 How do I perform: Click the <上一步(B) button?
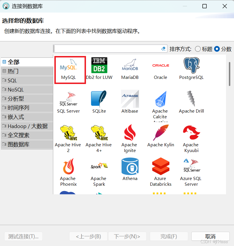point(88,236)
